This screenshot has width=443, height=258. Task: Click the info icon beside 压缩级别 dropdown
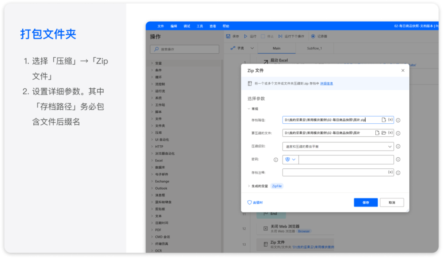[x=398, y=146]
